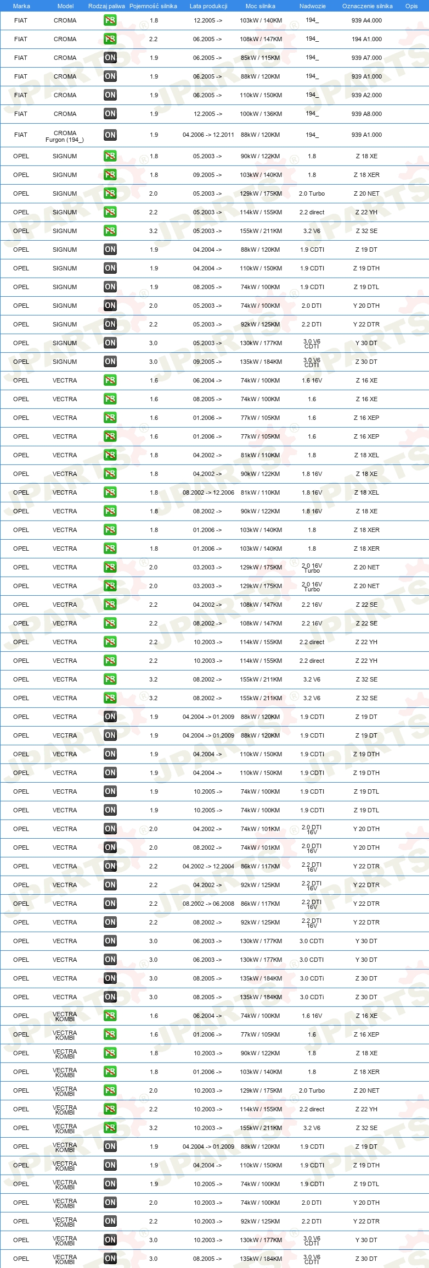Select ON diesel icon for Vectra Kombi Z 30 DT
This screenshot has height=1268, width=429.
pyautogui.click(x=110, y=1259)
